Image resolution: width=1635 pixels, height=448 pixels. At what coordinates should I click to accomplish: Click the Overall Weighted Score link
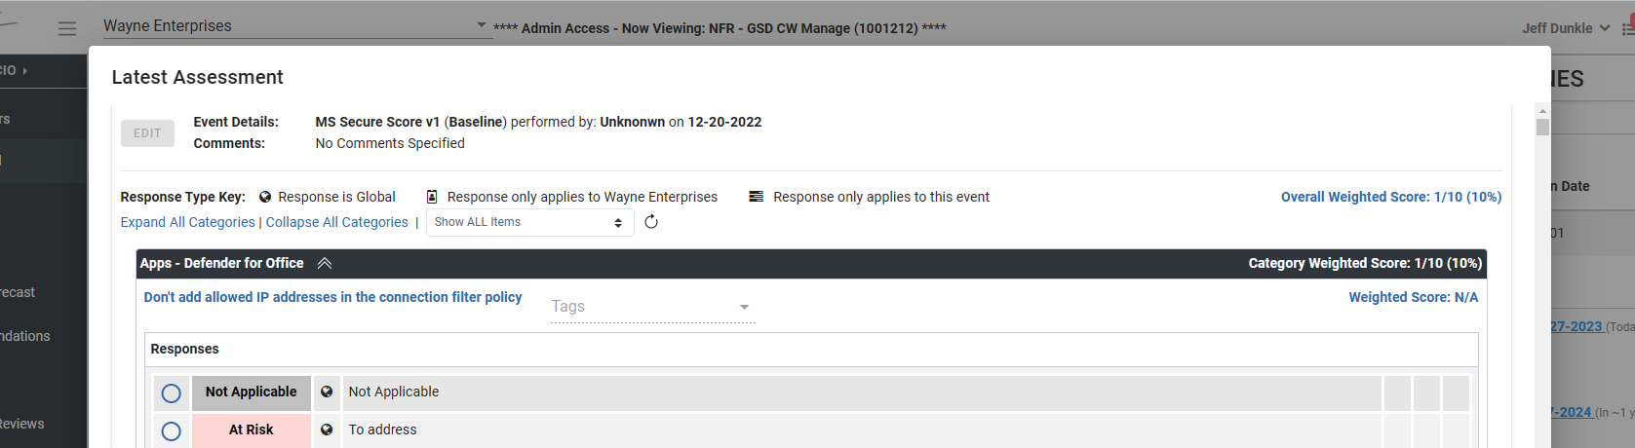1391,197
